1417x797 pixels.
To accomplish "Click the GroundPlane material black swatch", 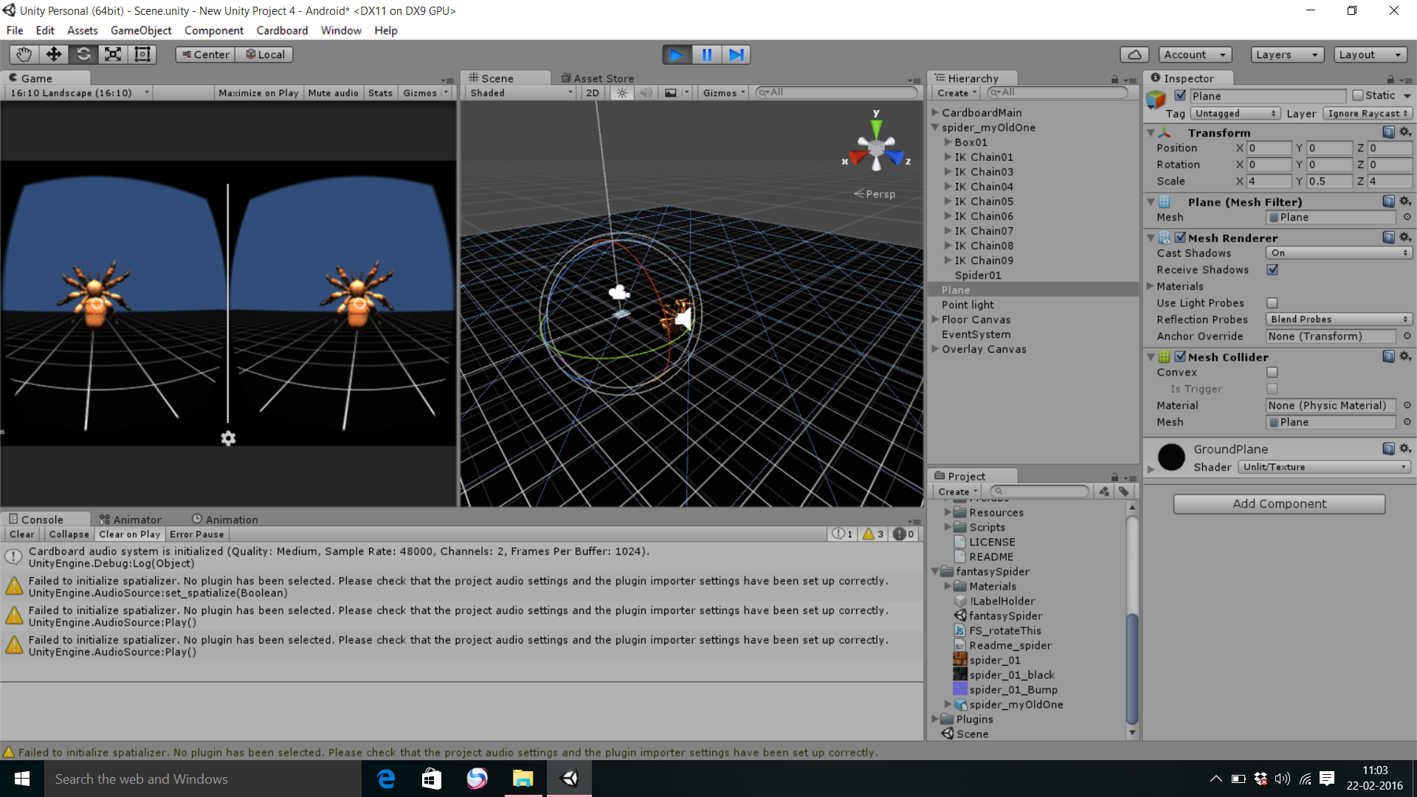I will (x=1171, y=458).
